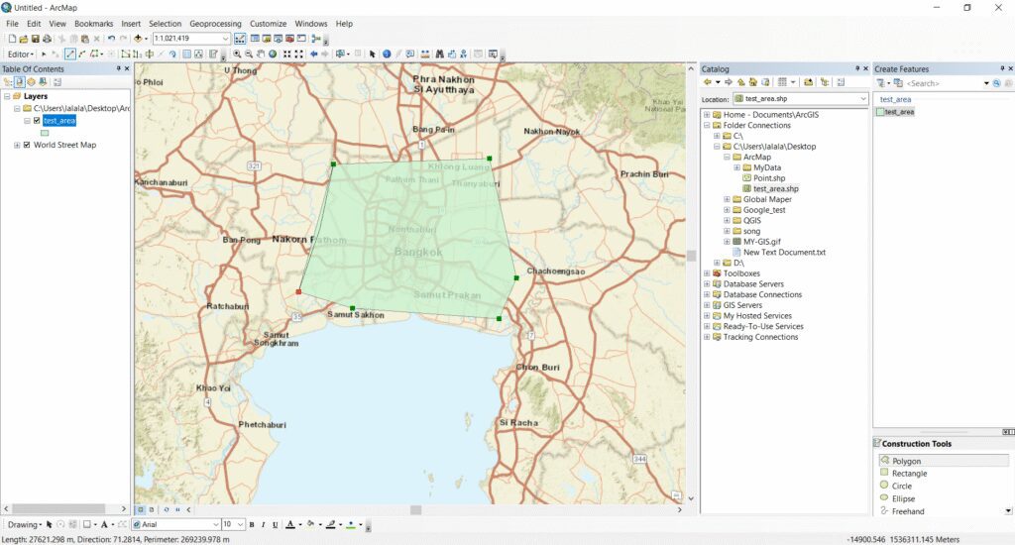Screen dimensions: 1015x545
Task: Expand the Global Maper folder
Action: point(727,199)
